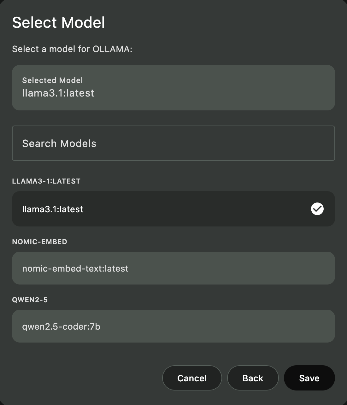Click the QWEN2-5 group header
Viewport: 347px width, 405px height.
(x=30, y=300)
